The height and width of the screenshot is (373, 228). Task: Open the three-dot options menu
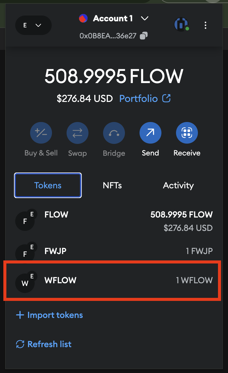tap(206, 26)
